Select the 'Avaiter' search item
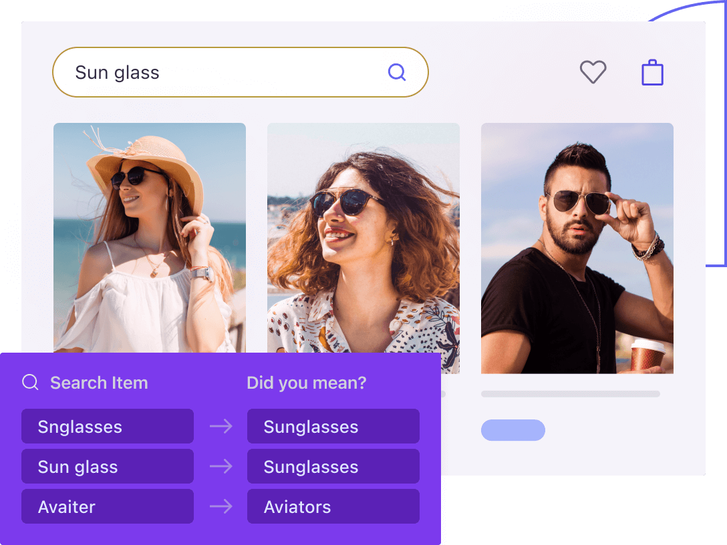 (108, 506)
